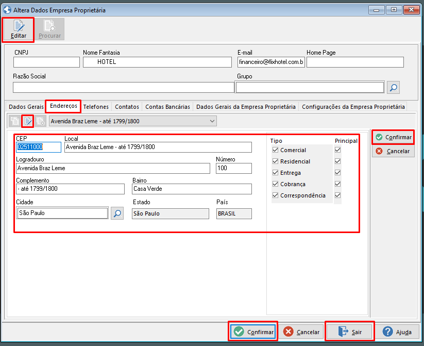Toggle the Cobrança type checkbox

tap(275, 184)
